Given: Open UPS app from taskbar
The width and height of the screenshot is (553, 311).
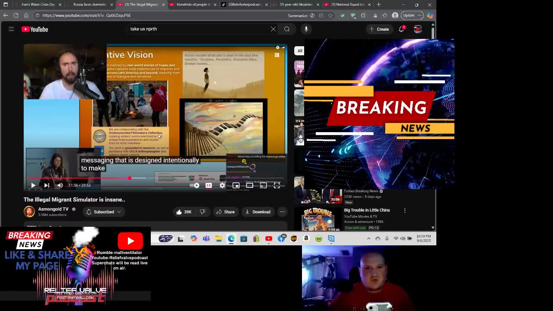Looking at the screenshot, I should (x=294, y=238).
